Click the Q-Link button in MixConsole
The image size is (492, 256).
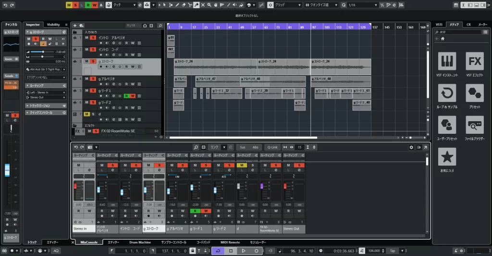click(x=272, y=147)
